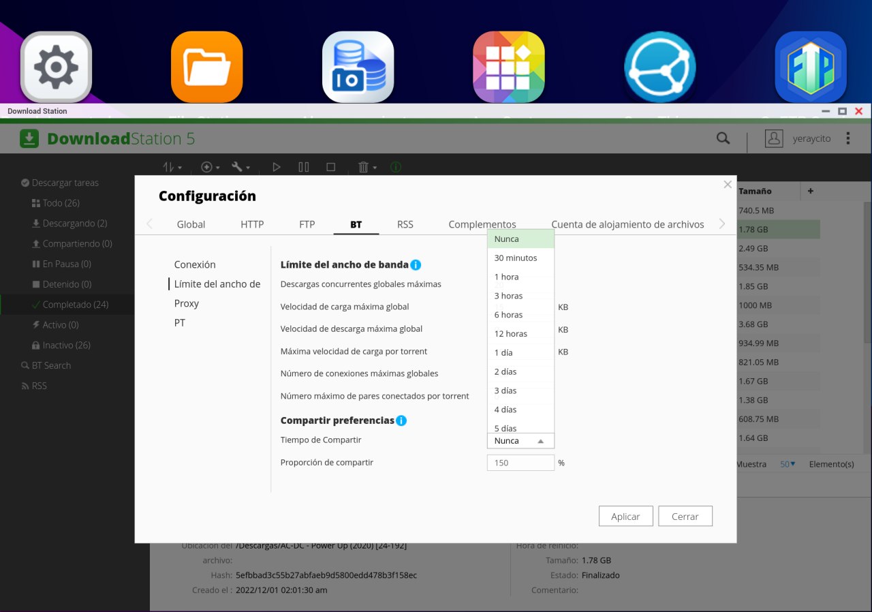Choose "1 día" in the sharing time list
The width and height of the screenshot is (872, 612).
(503, 353)
